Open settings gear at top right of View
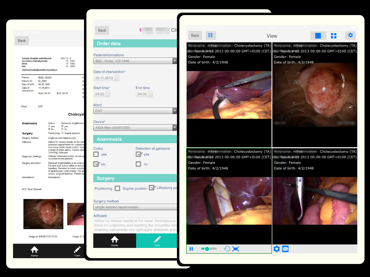 coord(350,35)
